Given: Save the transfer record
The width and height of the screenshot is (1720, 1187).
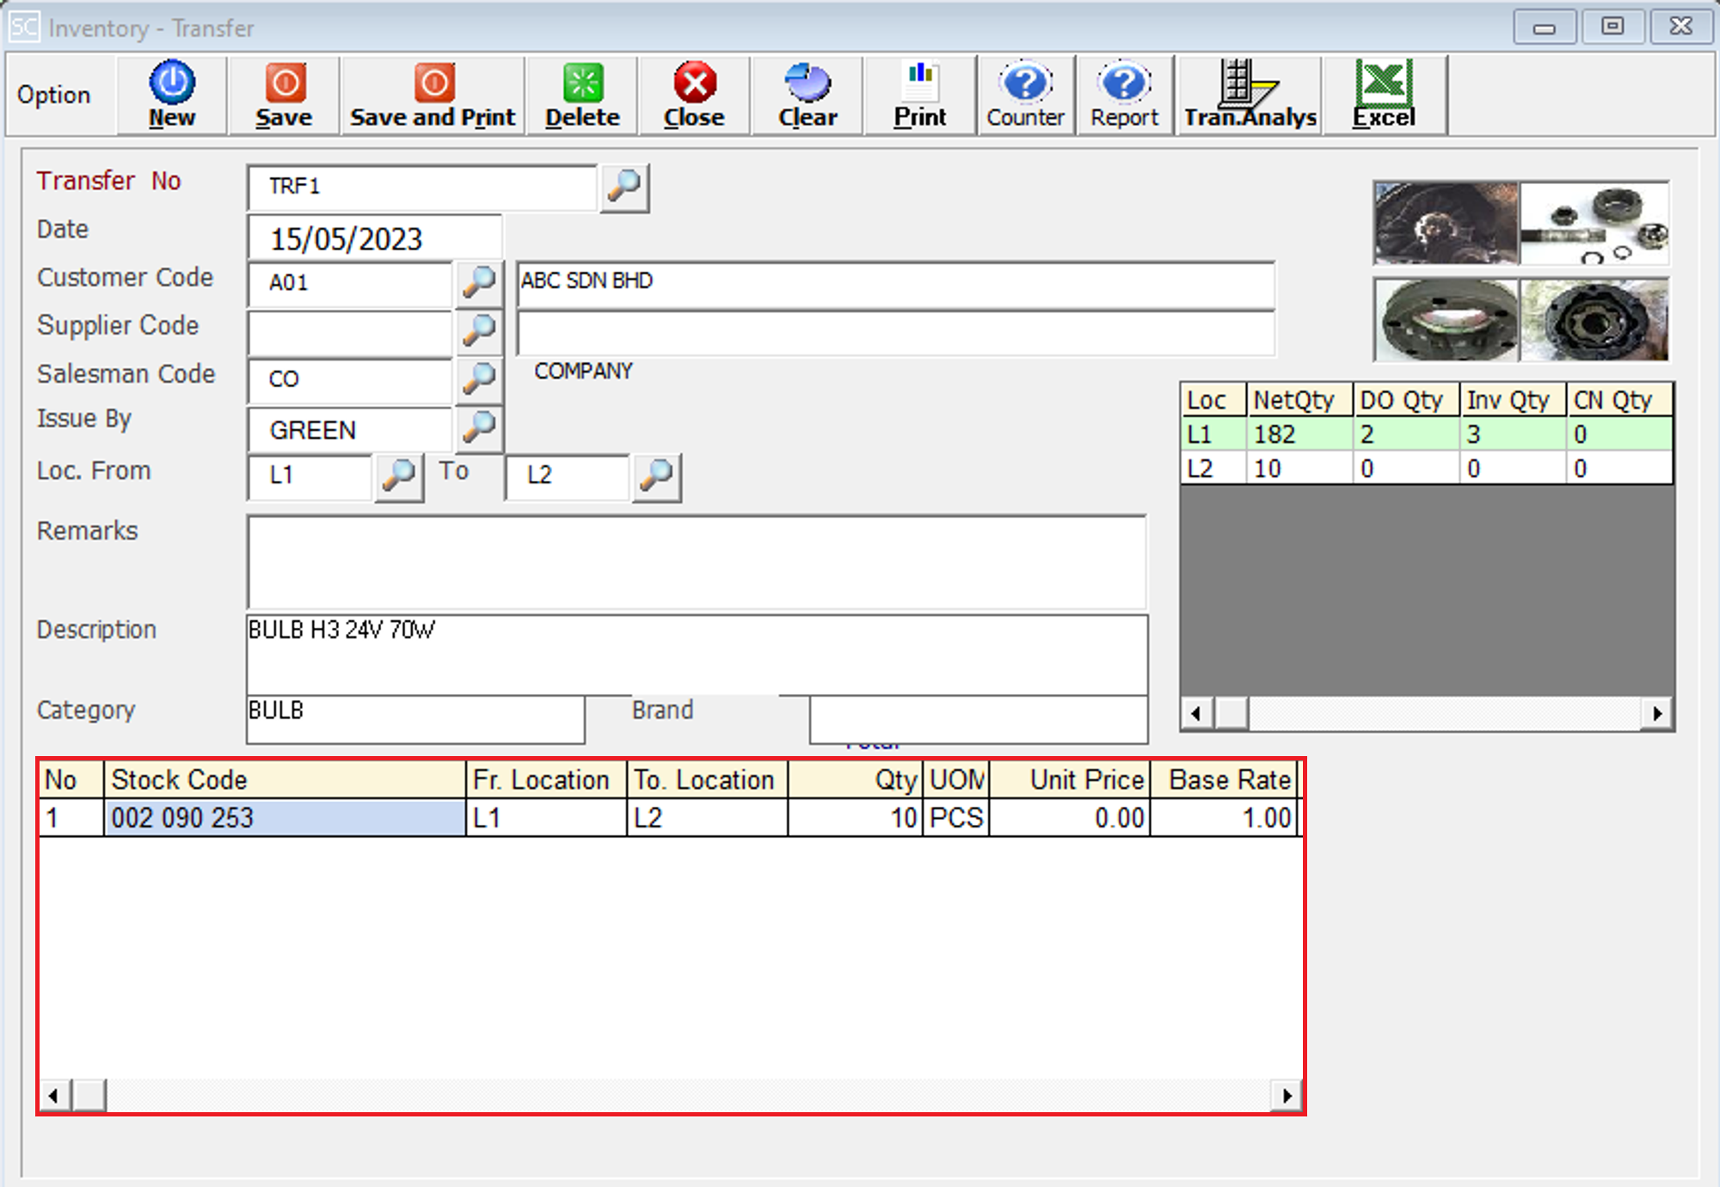Looking at the screenshot, I should (x=284, y=95).
